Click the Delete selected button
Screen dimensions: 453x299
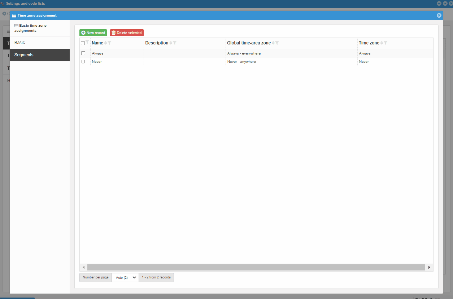point(127,33)
